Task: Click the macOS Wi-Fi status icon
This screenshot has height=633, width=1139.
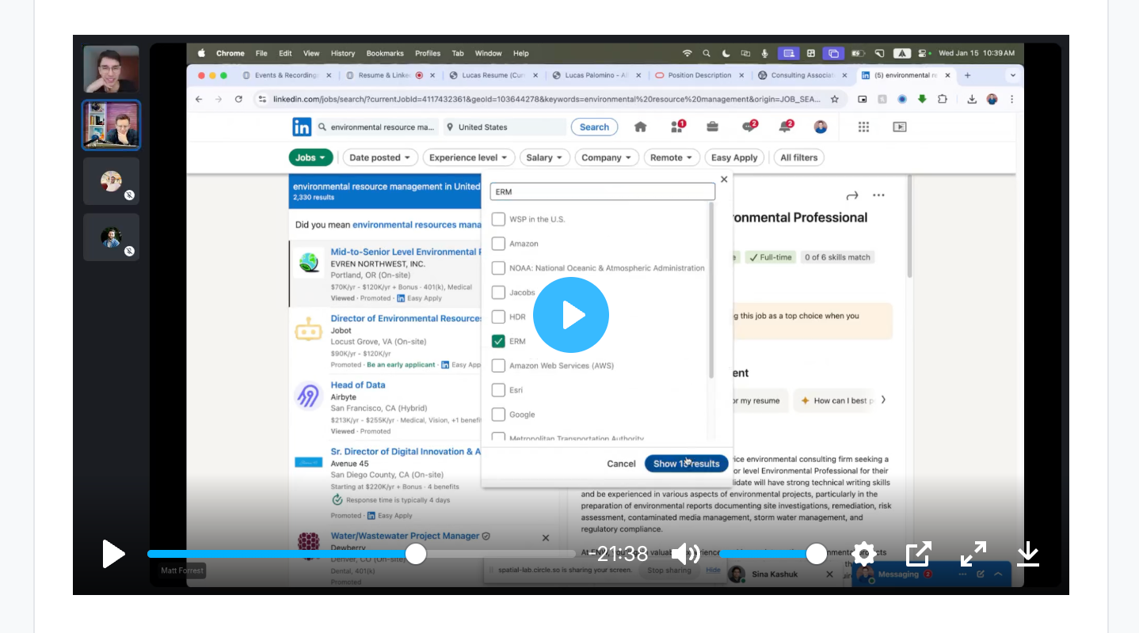Action: pos(687,53)
